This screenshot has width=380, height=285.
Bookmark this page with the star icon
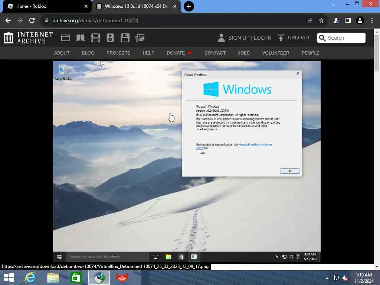[321, 21]
